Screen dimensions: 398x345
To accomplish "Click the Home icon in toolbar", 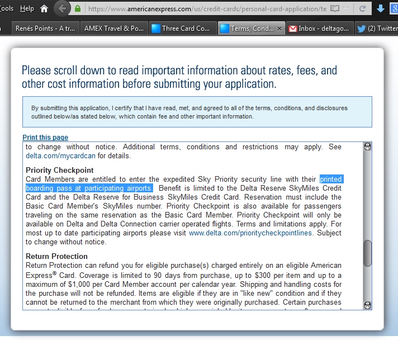I will tap(44, 8).
